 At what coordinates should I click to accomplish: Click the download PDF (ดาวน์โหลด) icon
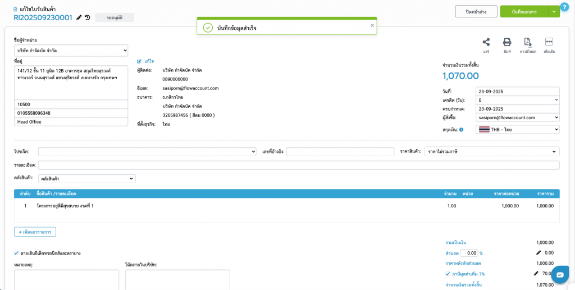(x=527, y=42)
